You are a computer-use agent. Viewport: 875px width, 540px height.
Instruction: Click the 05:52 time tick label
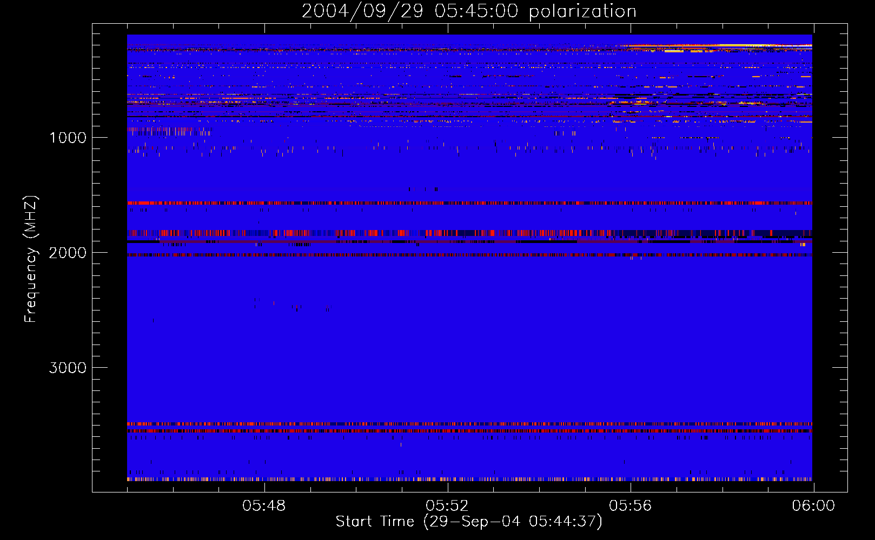pyautogui.click(x=447, y=506)
